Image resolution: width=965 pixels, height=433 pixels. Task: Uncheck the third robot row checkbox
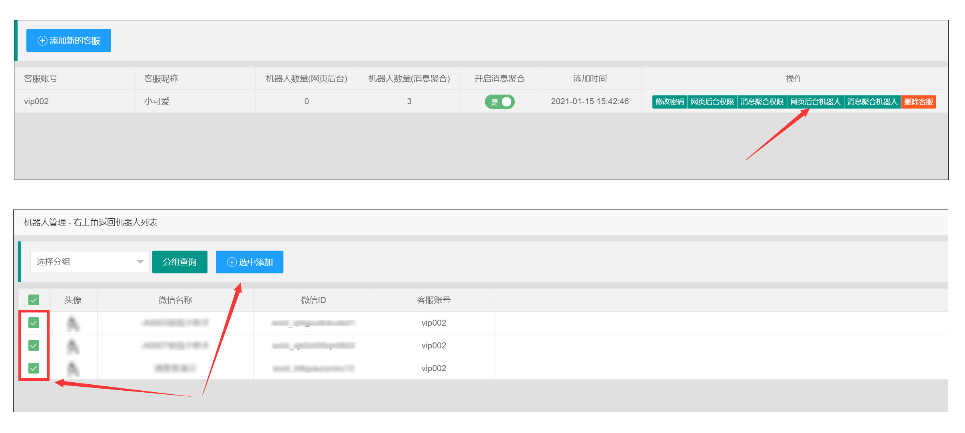pos(34,368)
